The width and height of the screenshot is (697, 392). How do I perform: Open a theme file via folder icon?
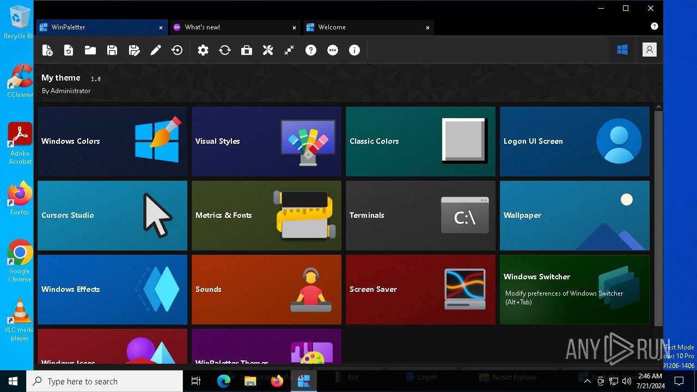90,50
